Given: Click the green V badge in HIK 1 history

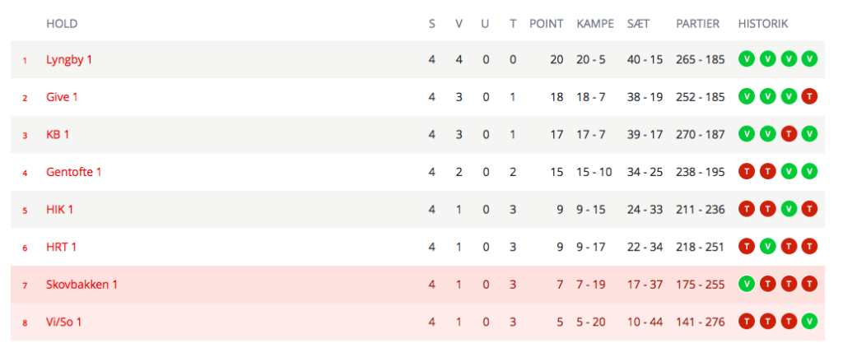Looking at the screenshot, I should [788, 210].
